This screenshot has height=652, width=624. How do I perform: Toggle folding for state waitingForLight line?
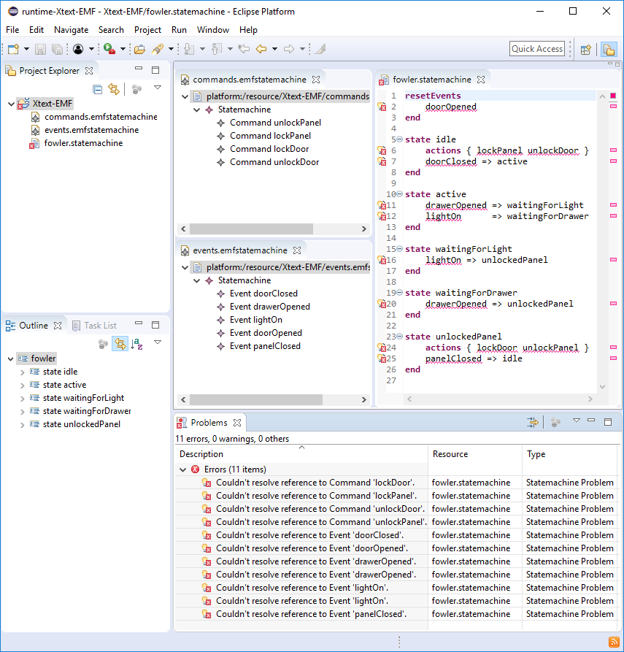tap(399, 249)
